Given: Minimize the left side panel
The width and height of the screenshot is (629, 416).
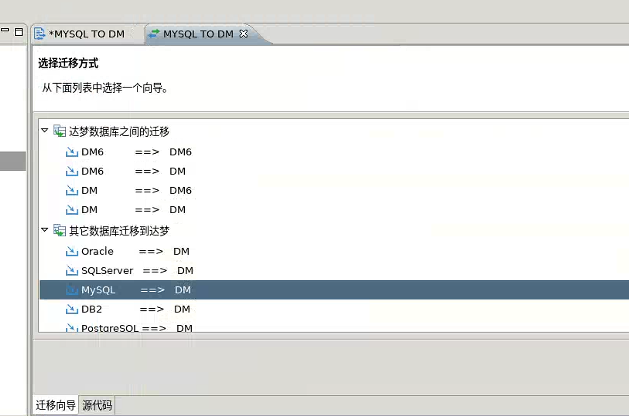Looking at the screenshot, I should 5,30.
